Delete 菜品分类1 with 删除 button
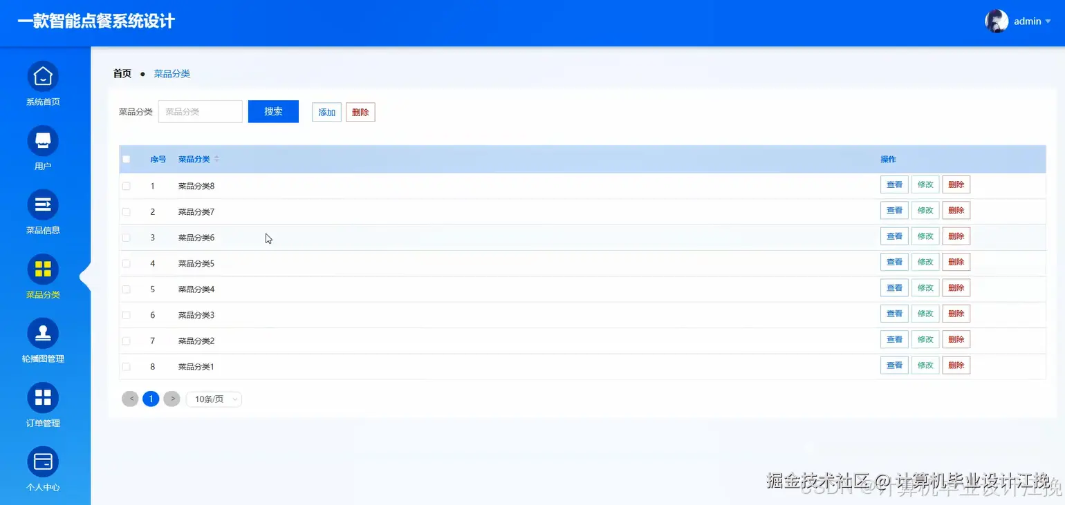 (956, 365)
